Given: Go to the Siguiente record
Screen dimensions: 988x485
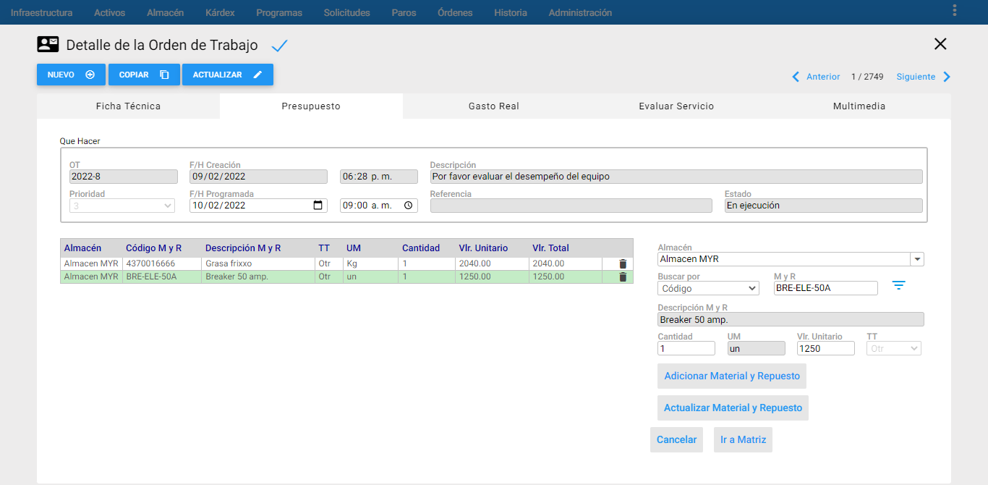Looking at the screenshot, I should coord(916,77).
